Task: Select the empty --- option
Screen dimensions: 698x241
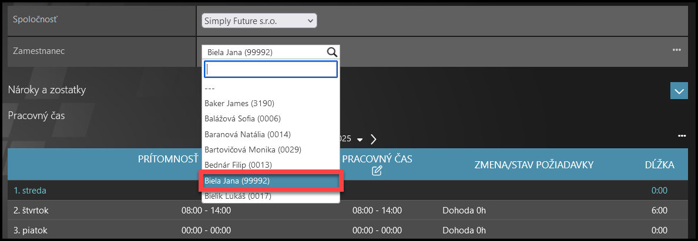Action: (x=210, y=88)
